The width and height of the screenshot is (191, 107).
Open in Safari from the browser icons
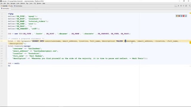tap(181, 16)
